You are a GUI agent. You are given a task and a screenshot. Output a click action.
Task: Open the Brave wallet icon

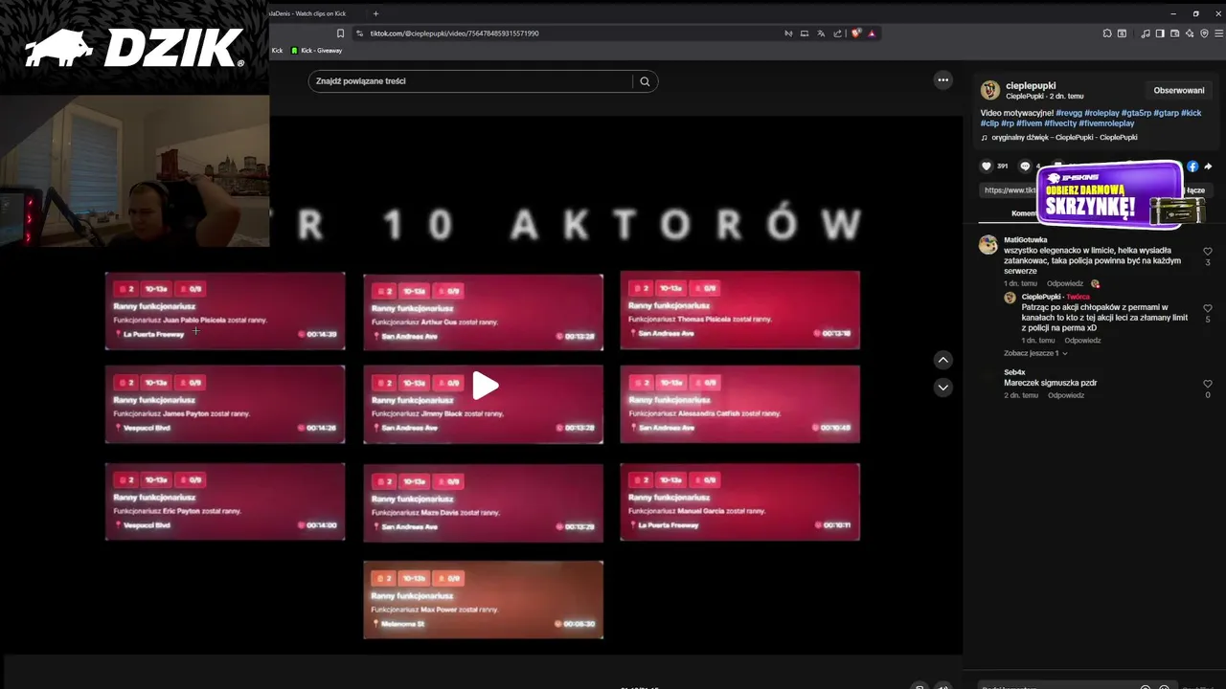coord(1175,33)
